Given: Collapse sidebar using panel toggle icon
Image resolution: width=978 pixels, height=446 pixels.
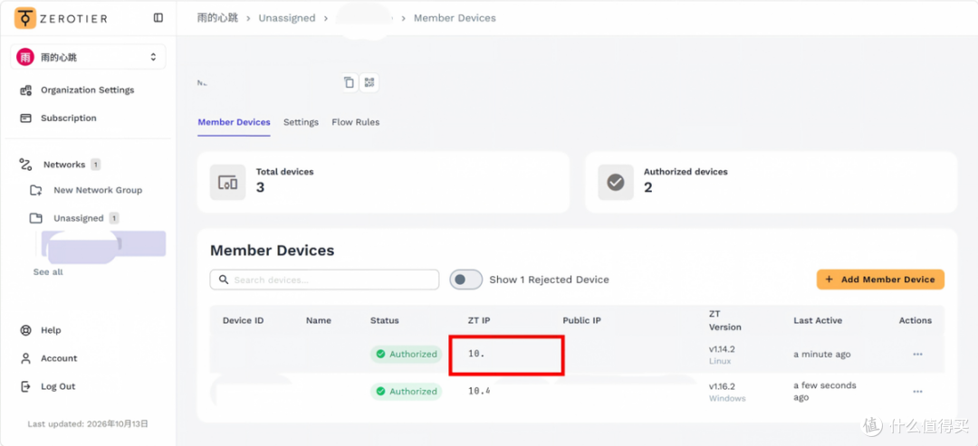Looking at the screenshot, I should tap(158, 18).
